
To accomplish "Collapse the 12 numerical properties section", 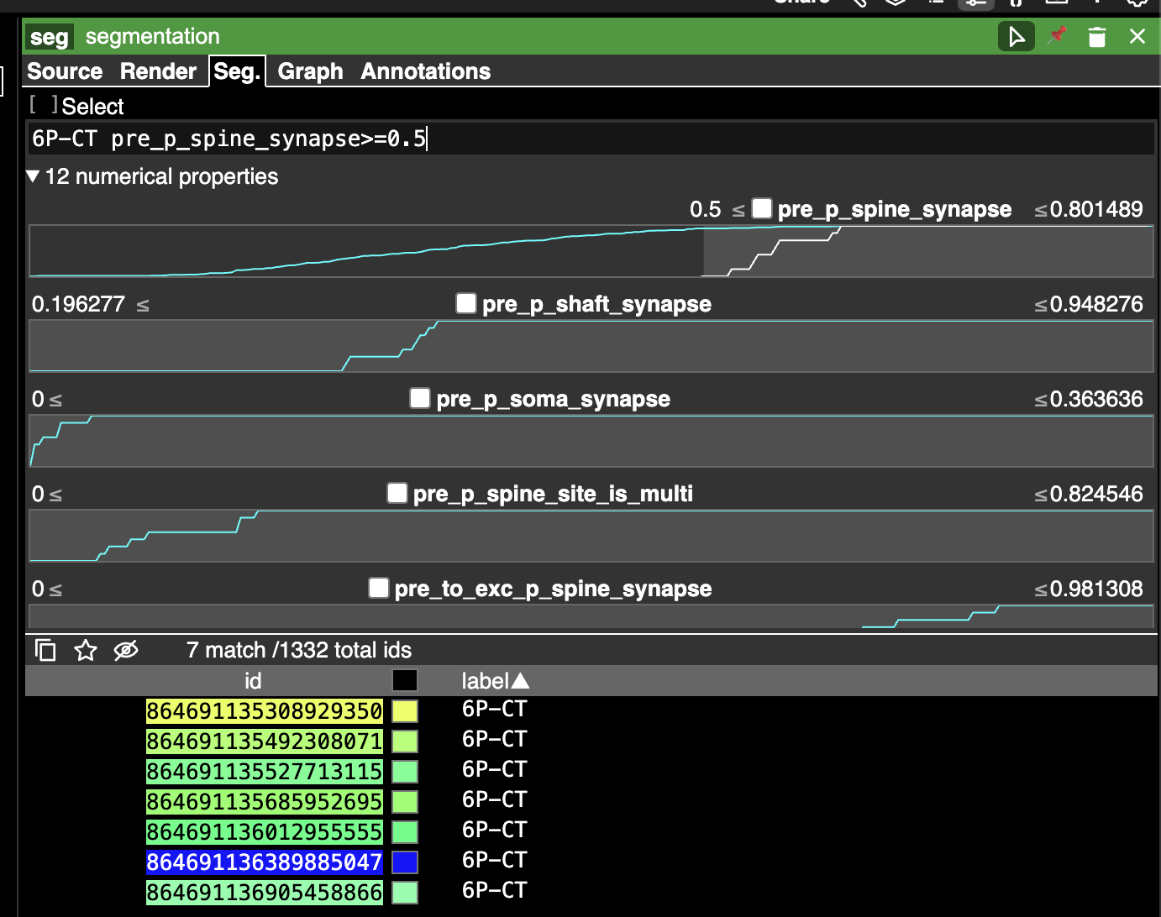I will (x=33, y=176).
